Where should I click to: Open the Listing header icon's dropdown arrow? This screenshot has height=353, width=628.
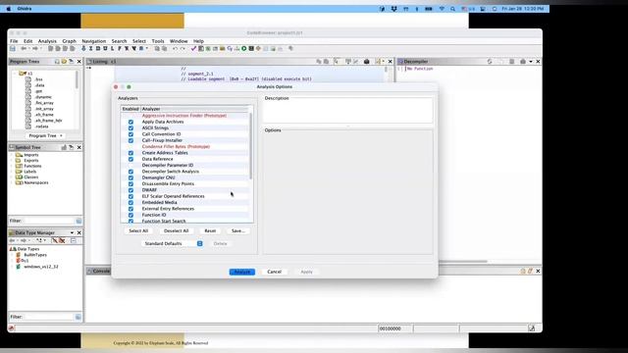(x=384, y=62)
